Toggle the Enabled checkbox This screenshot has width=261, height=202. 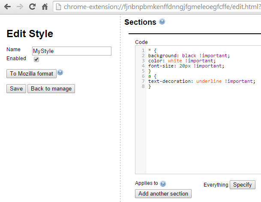coord(36,59)
